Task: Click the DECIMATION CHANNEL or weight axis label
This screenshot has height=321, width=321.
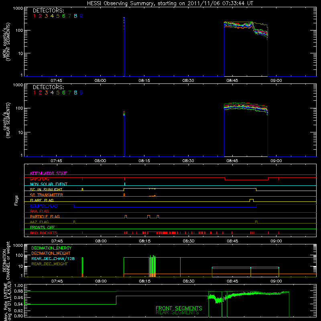Action: (x=6, y=261)
